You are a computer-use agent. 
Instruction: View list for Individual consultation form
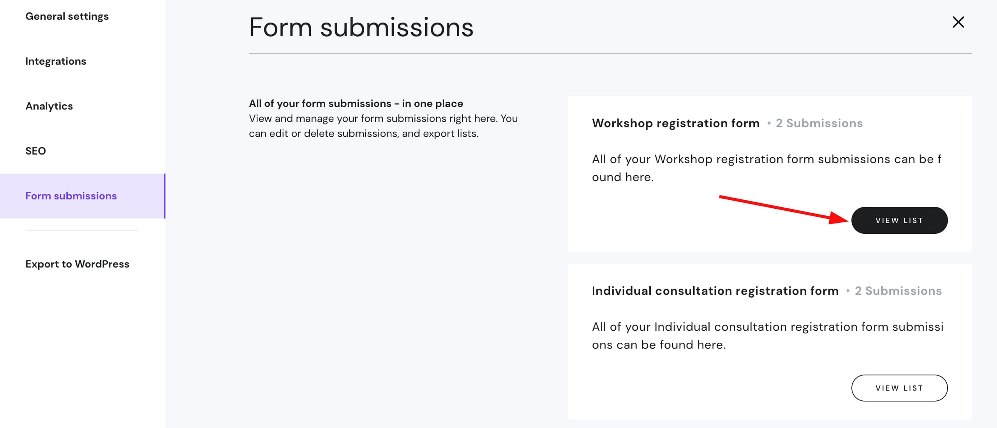(x=899, y=388)
